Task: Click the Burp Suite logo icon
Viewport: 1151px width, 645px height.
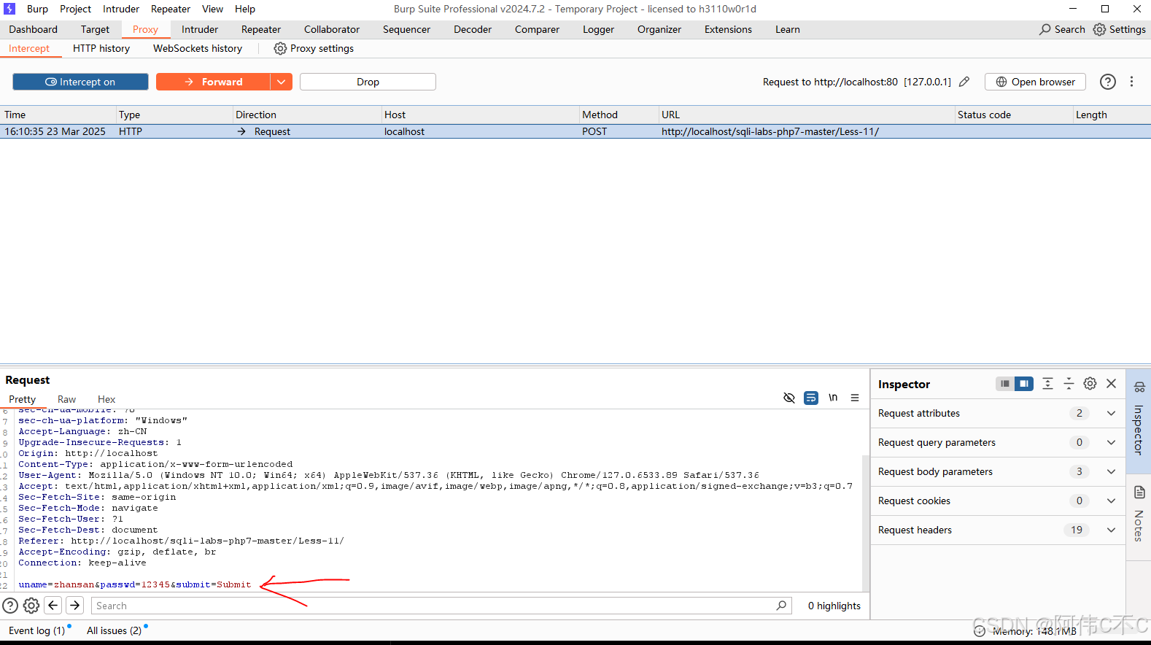Action: click(9, 9)
